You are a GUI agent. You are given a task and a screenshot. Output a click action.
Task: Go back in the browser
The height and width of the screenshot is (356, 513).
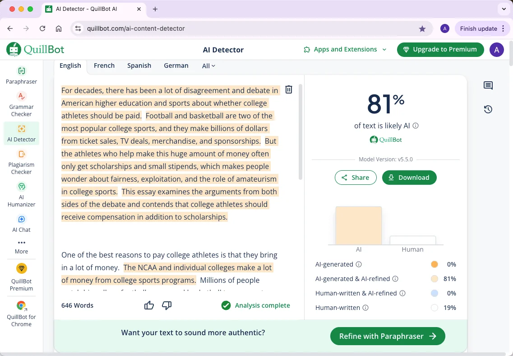tap(10, 28)
